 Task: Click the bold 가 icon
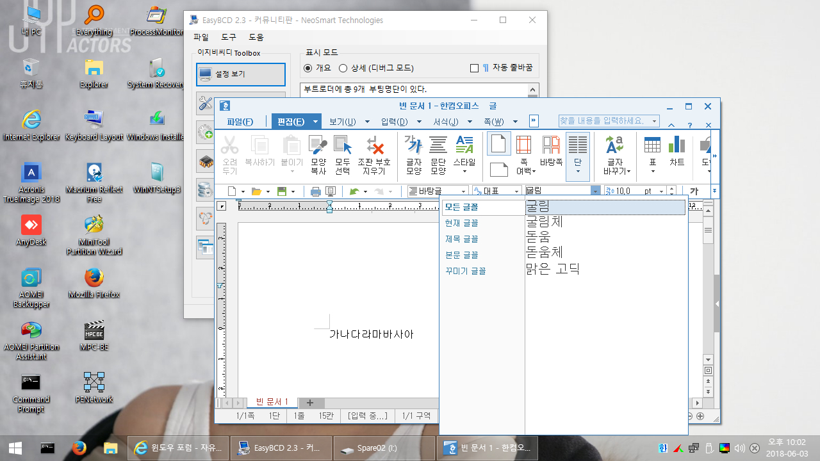pos(694,191)
